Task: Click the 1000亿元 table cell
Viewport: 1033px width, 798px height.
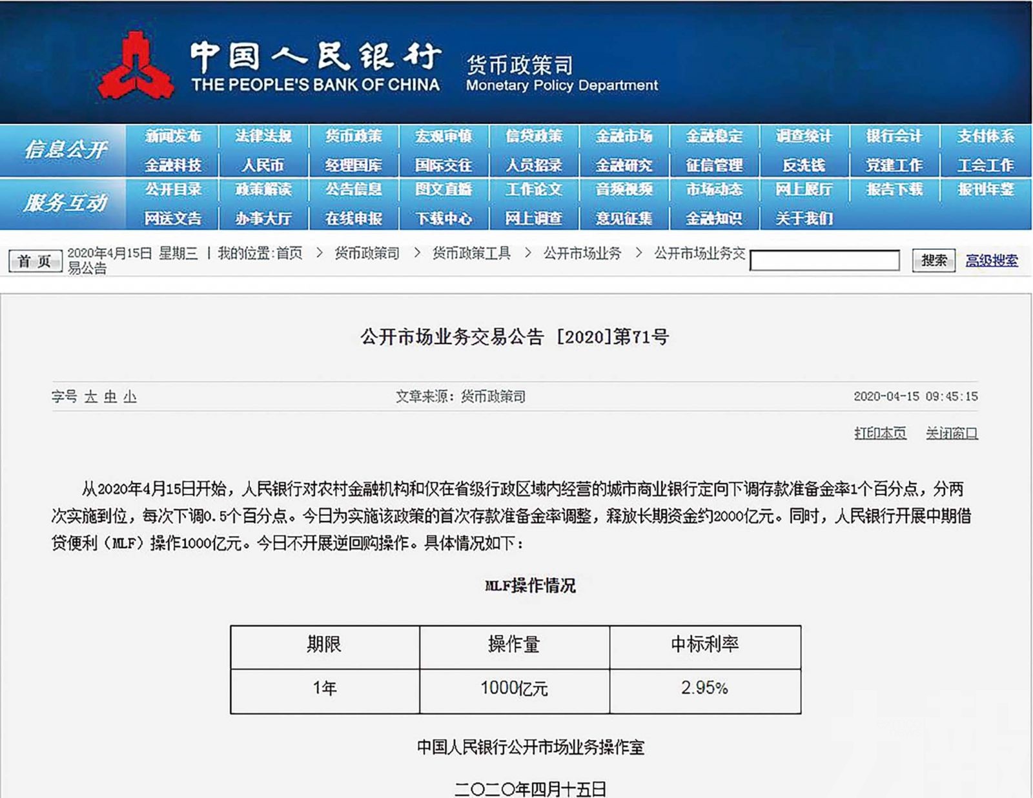Action: [x=515, y=691]
